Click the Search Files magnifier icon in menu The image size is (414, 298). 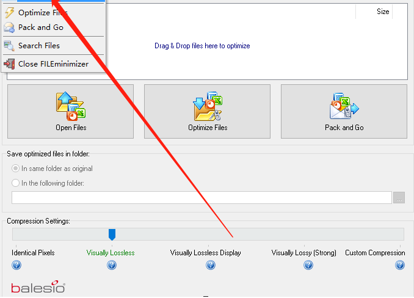coord(10,46)
